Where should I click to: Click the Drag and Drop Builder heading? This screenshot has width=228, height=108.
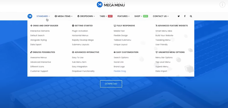(x=44, y=26)
